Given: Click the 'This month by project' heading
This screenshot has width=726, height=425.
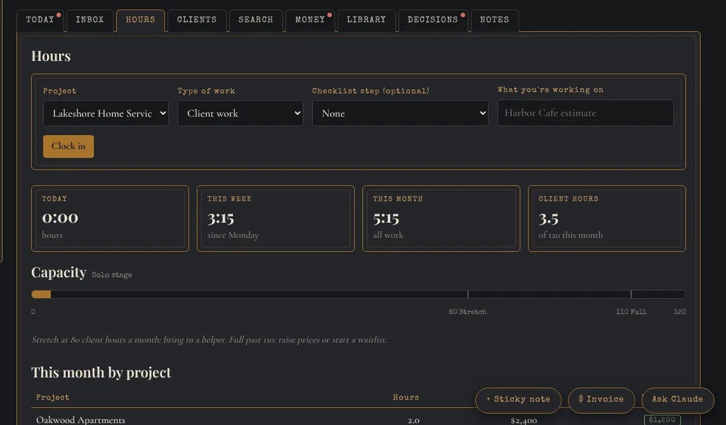Looking at the screenshot, I should tap(101, 373).
